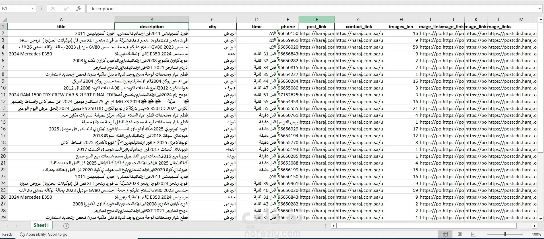
Task: Click cell 2024 Mercedes E350 in row 5
Action: pos(61,54)
